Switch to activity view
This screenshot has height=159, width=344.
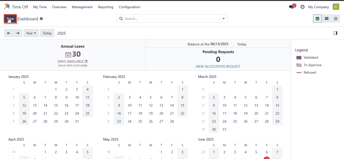point(335,19)
